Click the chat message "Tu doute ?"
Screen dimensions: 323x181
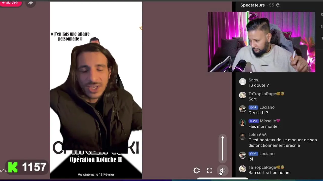259,85
